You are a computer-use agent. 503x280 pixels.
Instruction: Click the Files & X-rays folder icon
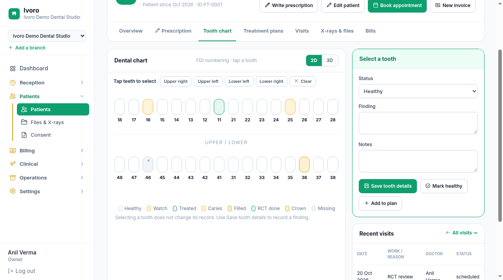24,122
